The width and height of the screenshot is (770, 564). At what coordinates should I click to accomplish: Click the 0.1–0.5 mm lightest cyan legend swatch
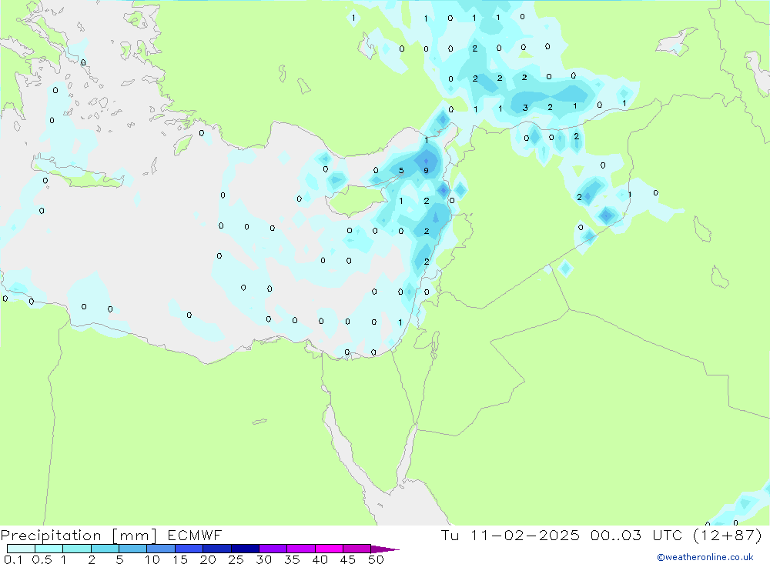pyautogui.click(x=21, y=549)
